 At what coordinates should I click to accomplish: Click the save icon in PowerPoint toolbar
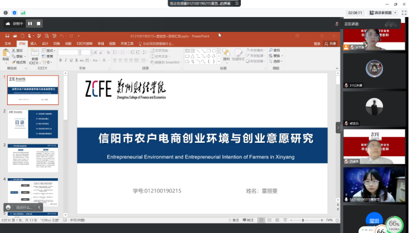tap(7, 36)
